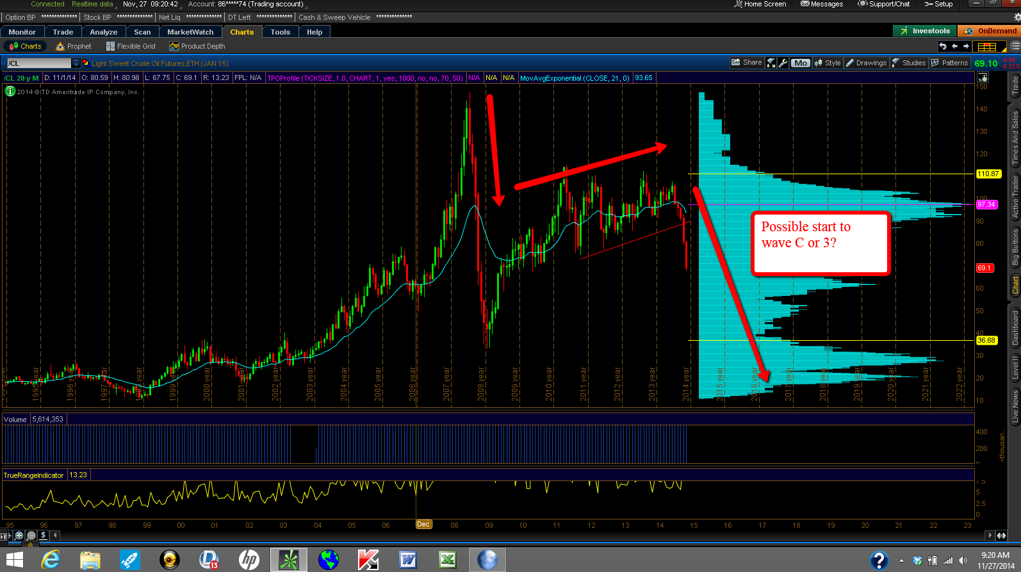This screenshot has height=572, width=1021.
Task: Click the forward arrow icon above the chart
Action: 966,46
